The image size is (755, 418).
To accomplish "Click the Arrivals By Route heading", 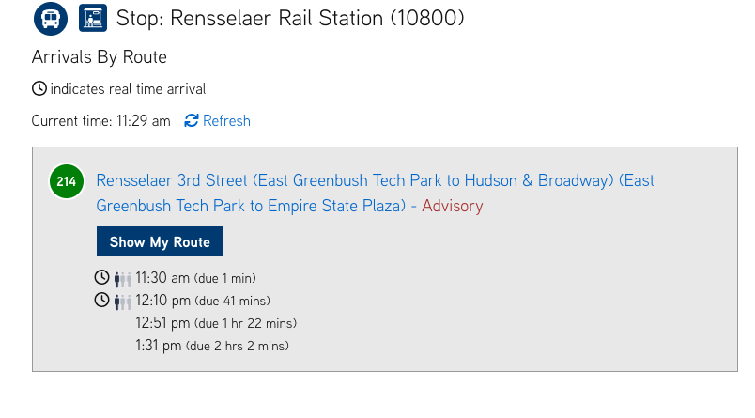I will coord(99,57).
